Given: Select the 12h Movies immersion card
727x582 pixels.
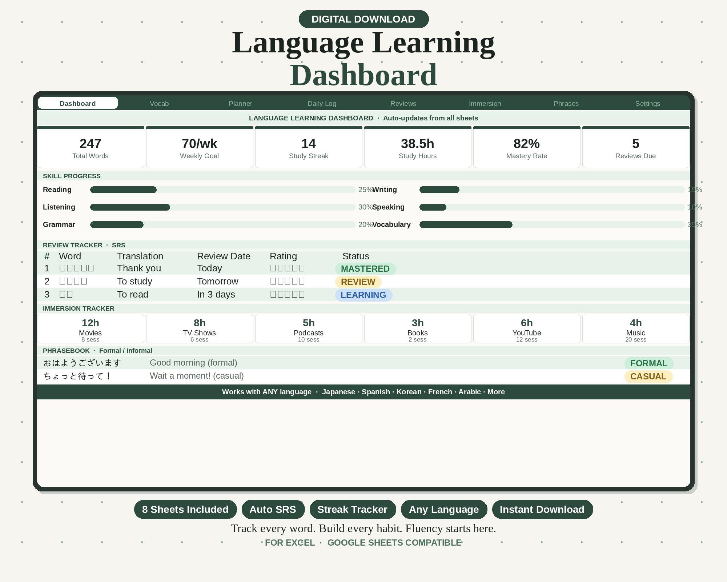Looking at the screenshot, I should coord(91,328).
